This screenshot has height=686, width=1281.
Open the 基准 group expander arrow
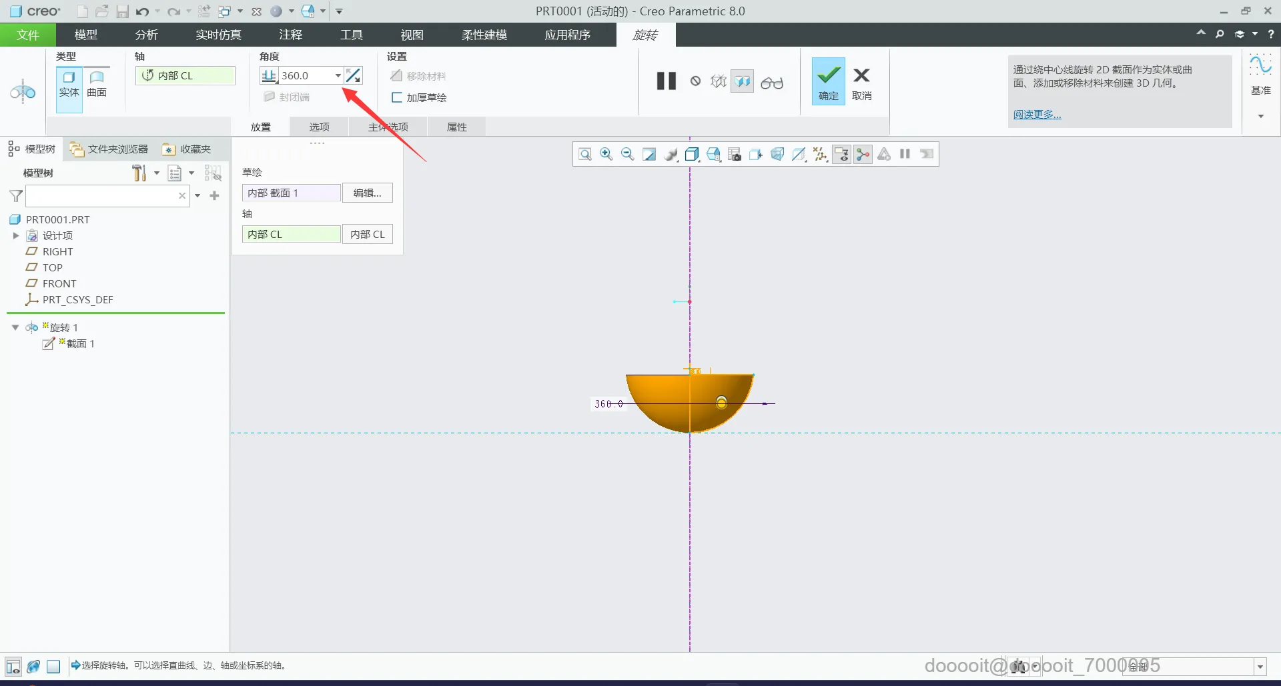pos(1261,116)
